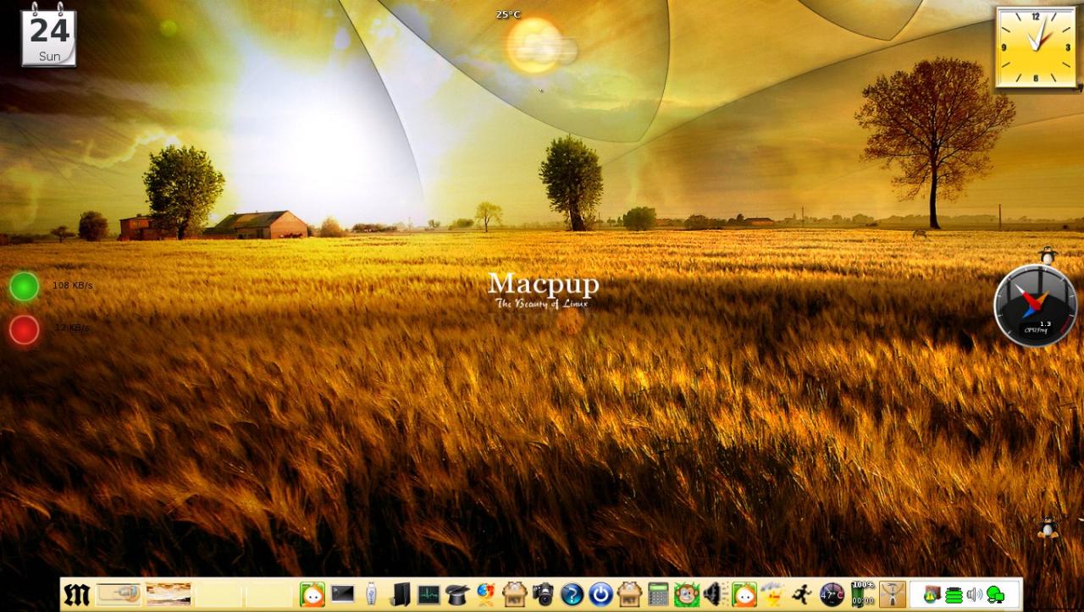The height and width of the screenshot is (612, 1084).
Task: Click the speaker mixer icon on shelf
Action: tap(711, 594)
